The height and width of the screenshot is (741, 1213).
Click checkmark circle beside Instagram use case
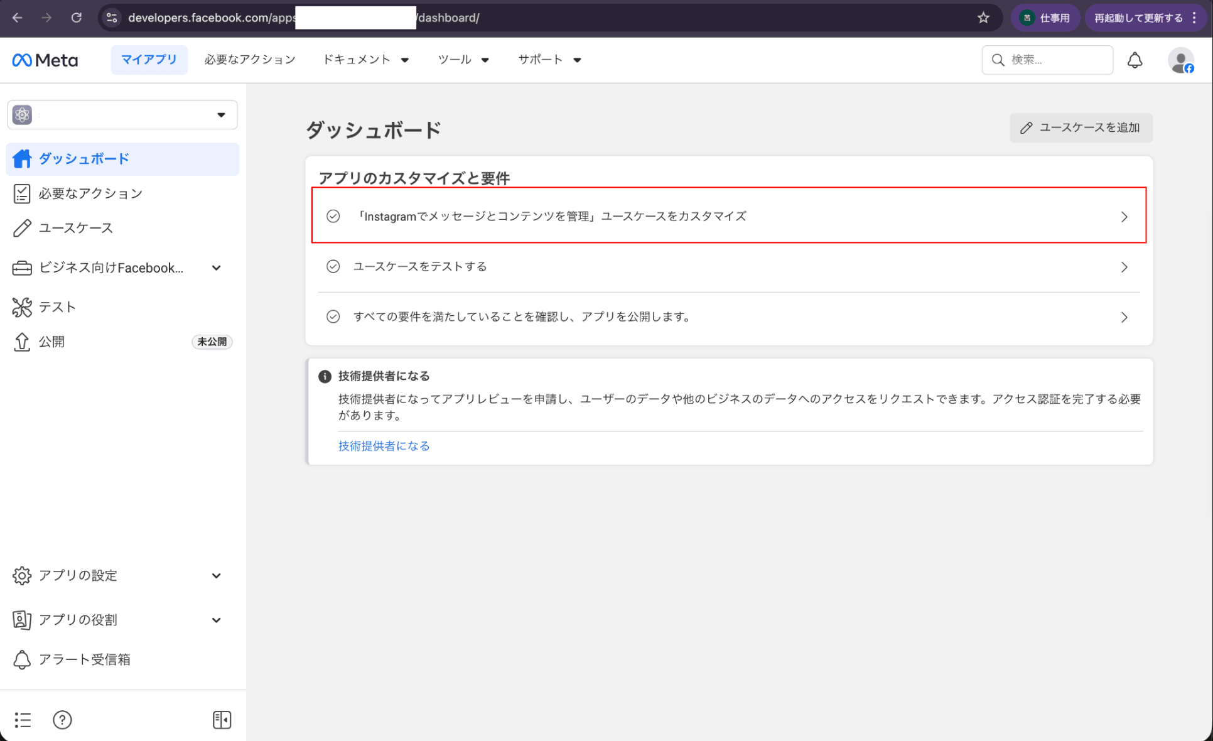pyautogui.click(x=333, y=216)
